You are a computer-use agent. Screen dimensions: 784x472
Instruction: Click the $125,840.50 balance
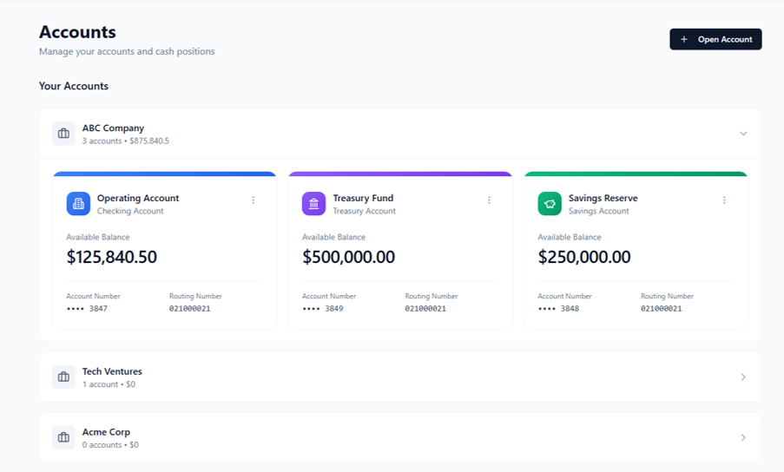pyautogui.click(x=112, y=257)
